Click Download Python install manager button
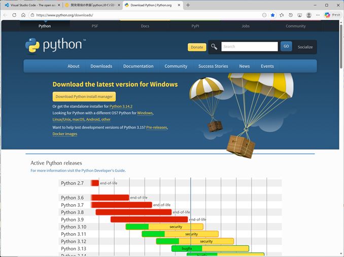 click(x=84, y=96)
